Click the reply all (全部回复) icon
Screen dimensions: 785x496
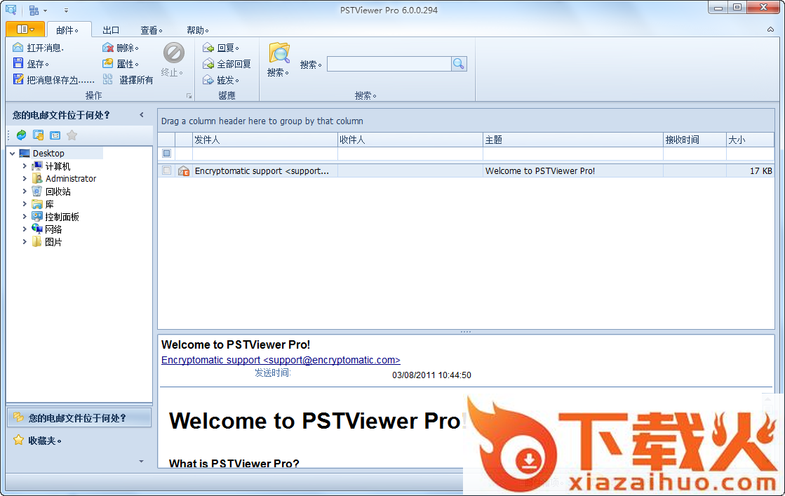(x=208, y=64)
